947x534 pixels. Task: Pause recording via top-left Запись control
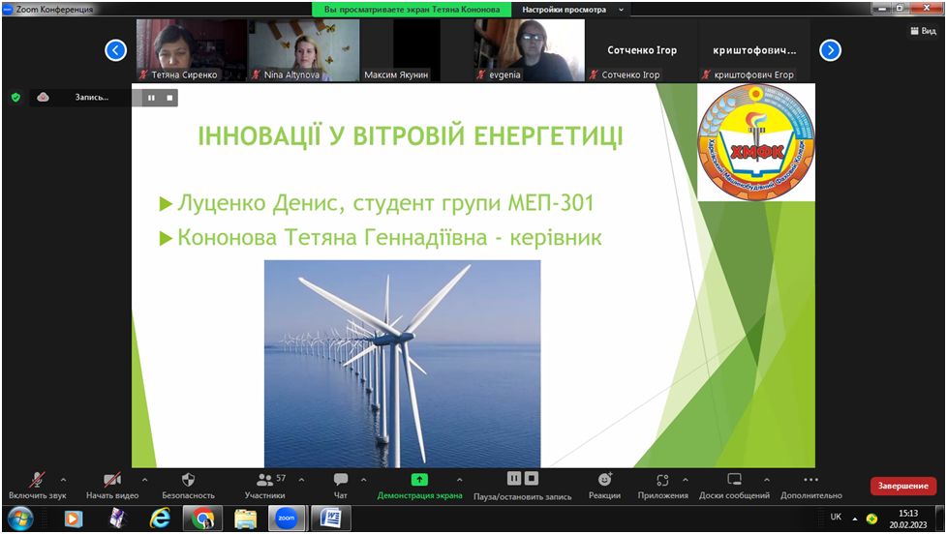coord(151,98)
